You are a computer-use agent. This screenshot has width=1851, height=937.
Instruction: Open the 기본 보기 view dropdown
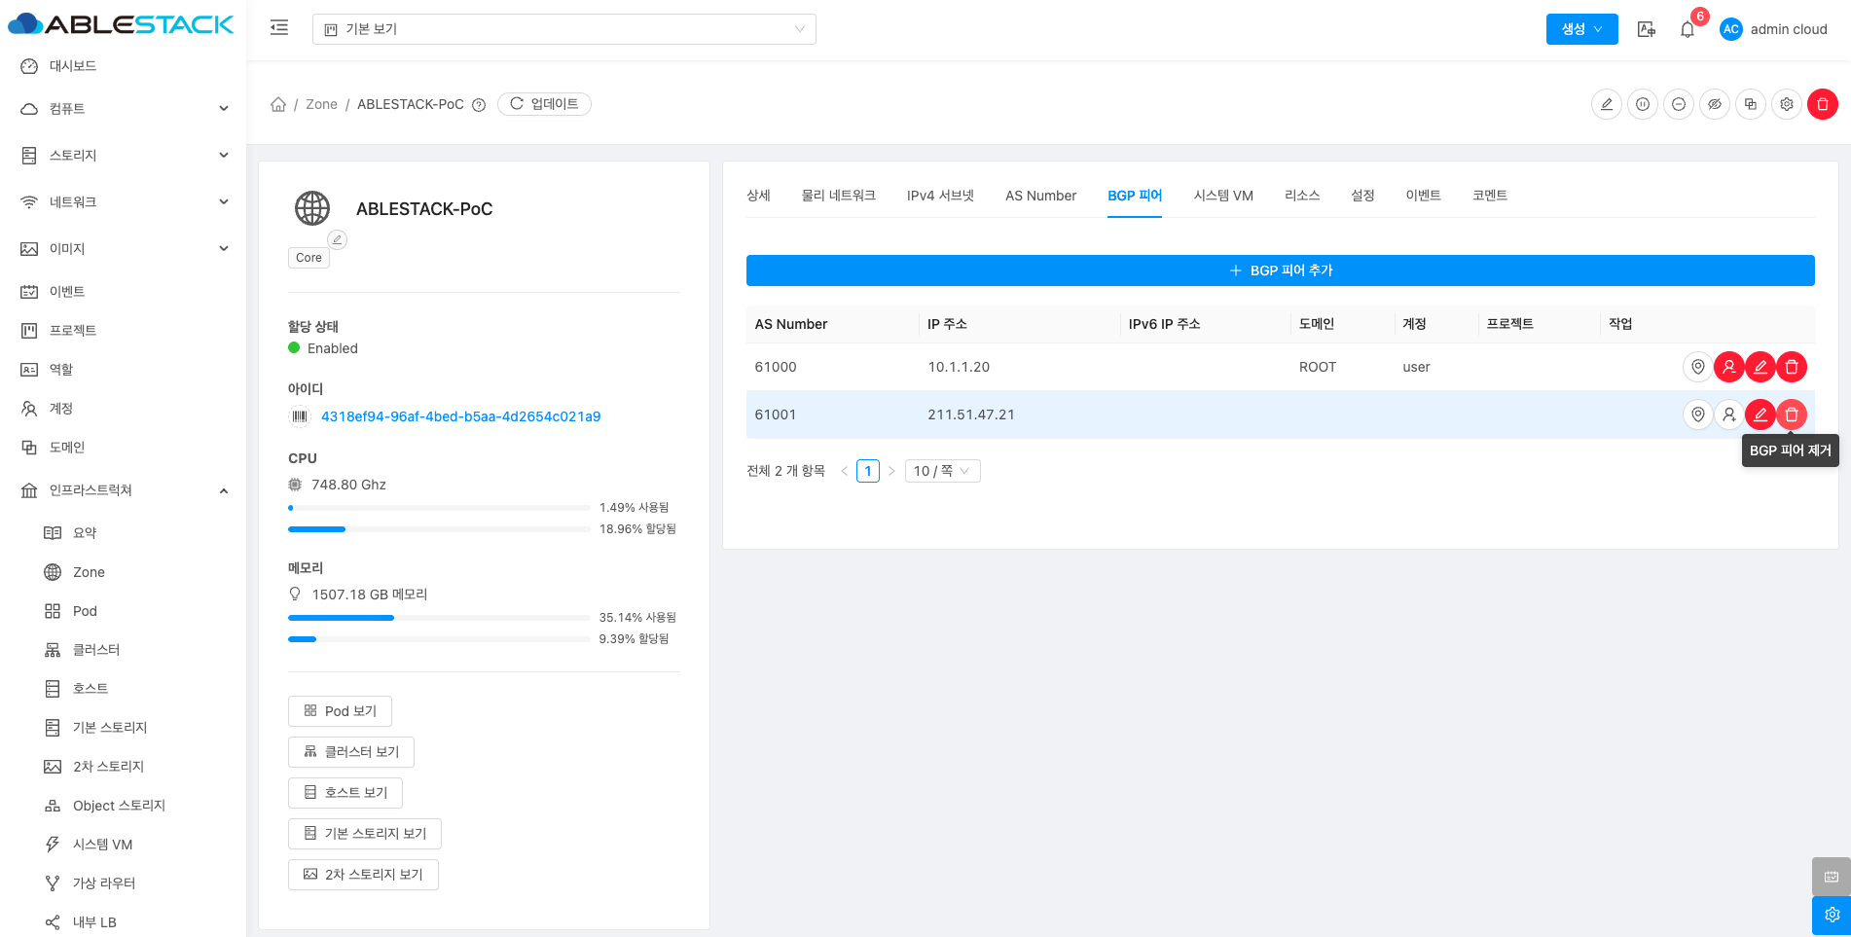[x=563, y=29]
